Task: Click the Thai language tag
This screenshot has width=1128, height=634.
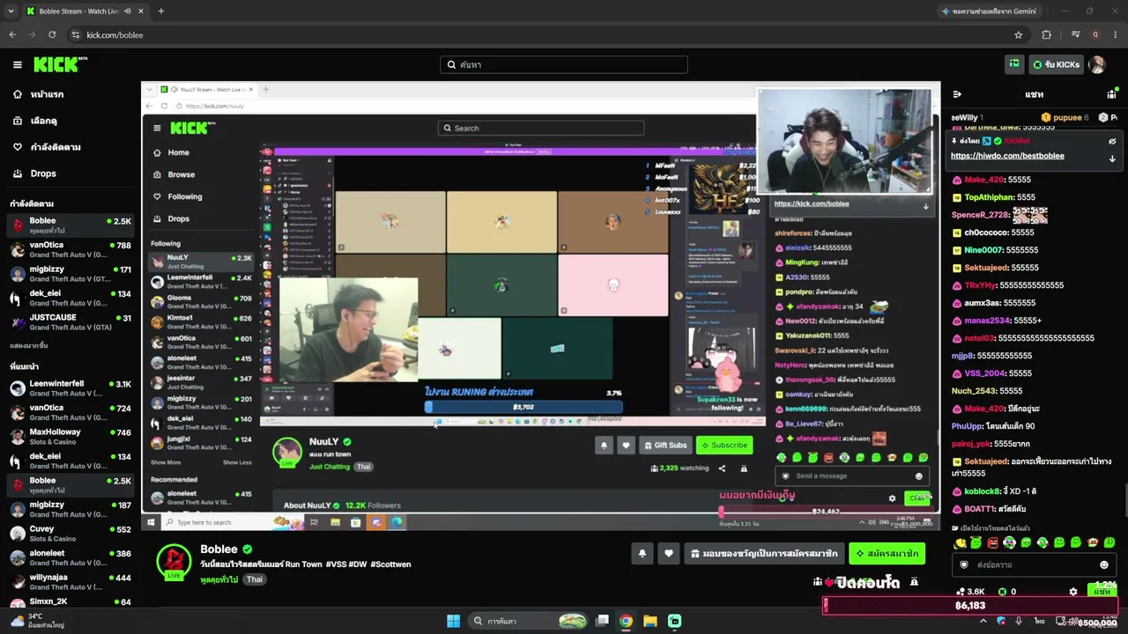Action: [254, 579]
